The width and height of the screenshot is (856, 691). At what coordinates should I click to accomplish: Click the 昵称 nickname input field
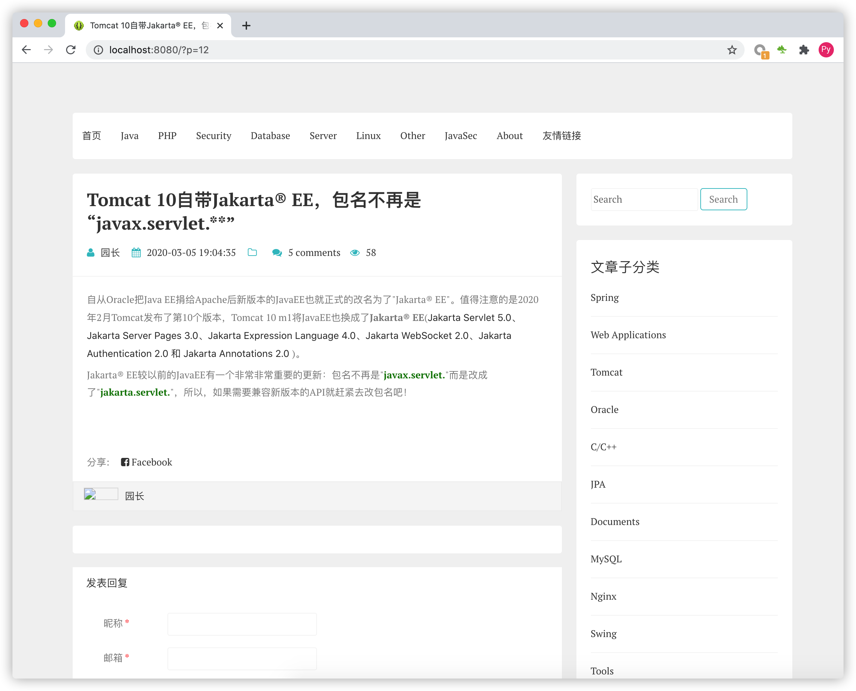coord(242,624)
